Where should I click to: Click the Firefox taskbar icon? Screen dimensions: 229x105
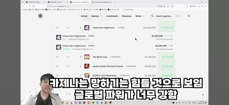coord(71,103)
